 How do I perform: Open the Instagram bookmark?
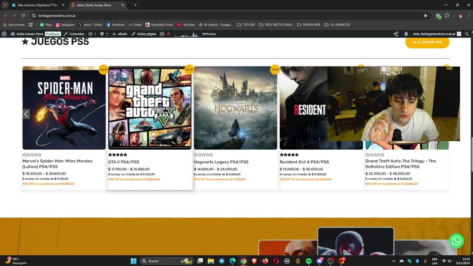coord(65,25)
